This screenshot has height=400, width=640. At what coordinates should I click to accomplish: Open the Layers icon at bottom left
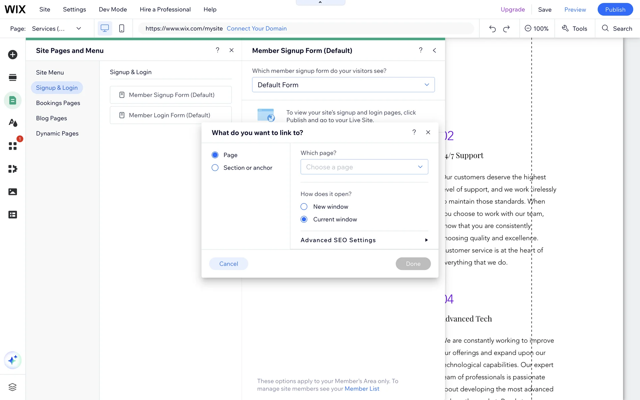pos(13,387)
